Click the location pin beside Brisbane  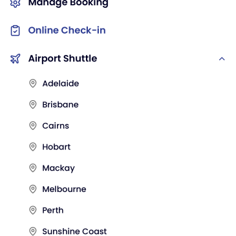(33, 105)
